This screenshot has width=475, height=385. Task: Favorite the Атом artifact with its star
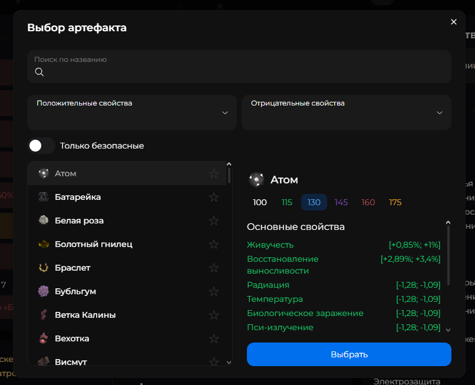[x=214, y=173]
